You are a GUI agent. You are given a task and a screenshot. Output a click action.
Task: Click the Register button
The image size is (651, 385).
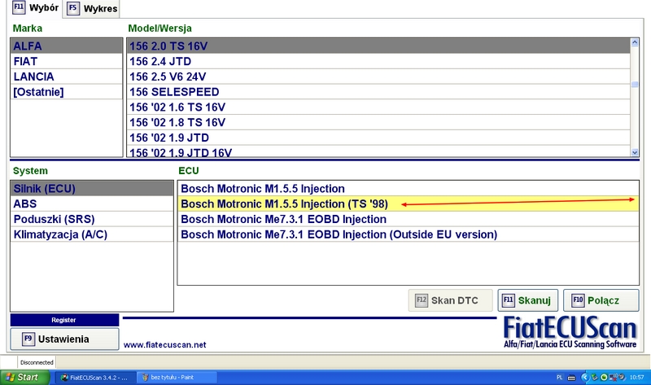tap(64, 320)
